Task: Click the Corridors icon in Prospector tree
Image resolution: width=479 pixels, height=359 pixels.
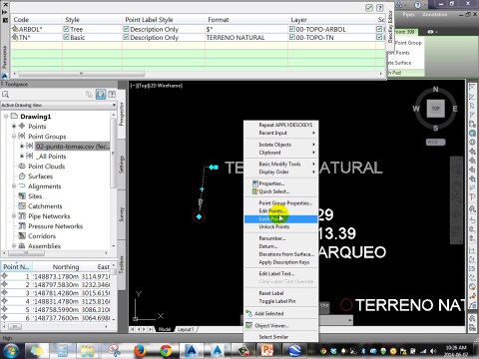Action: pos(22,236)
